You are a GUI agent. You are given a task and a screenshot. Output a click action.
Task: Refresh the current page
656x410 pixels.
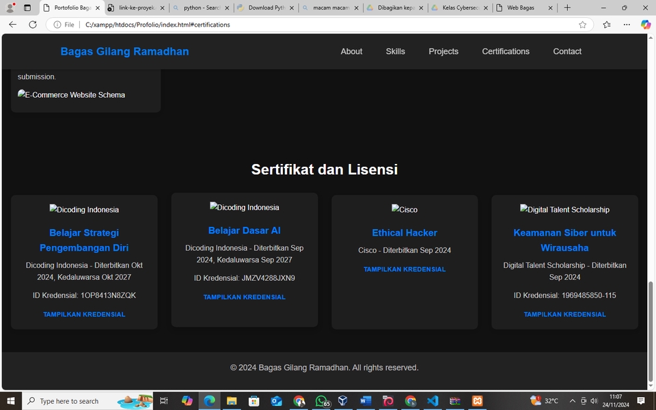coord(33,25)
